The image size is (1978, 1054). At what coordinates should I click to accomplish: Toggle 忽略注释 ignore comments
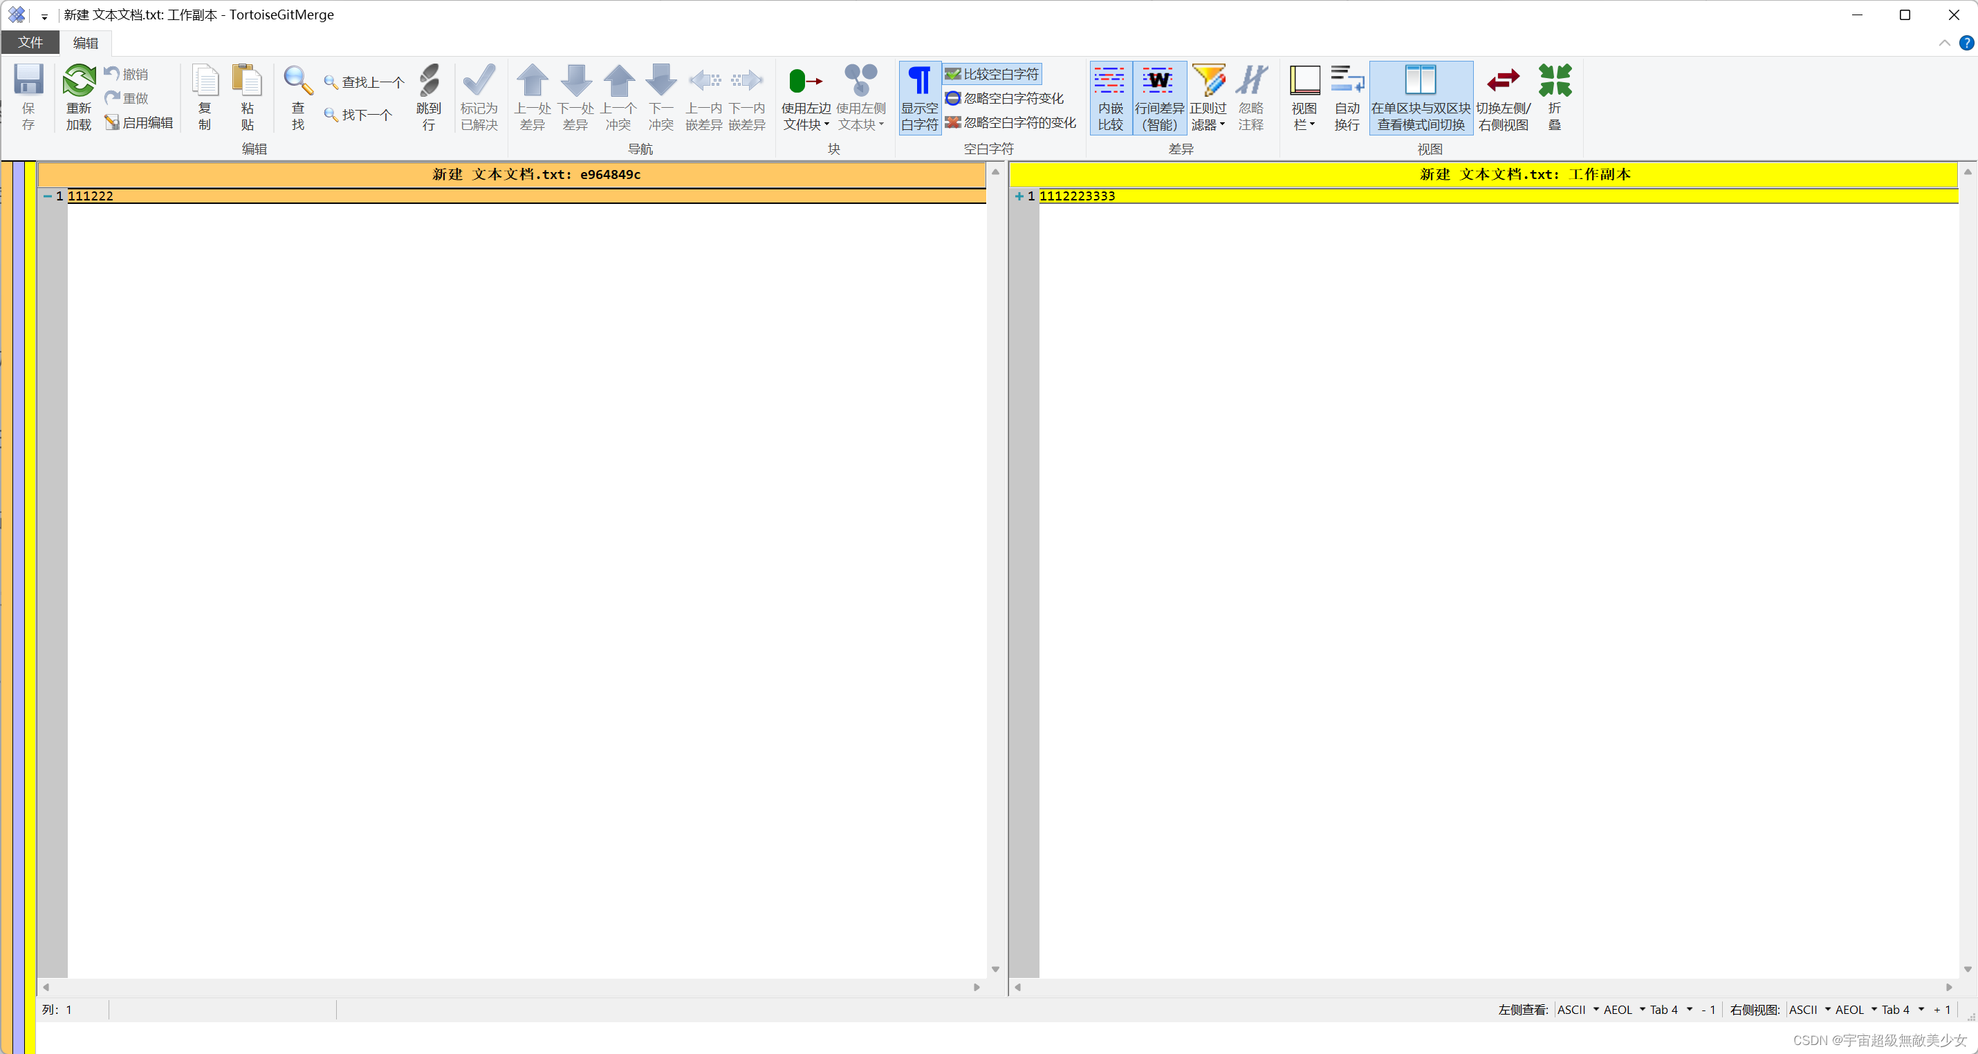(1251, 97)
